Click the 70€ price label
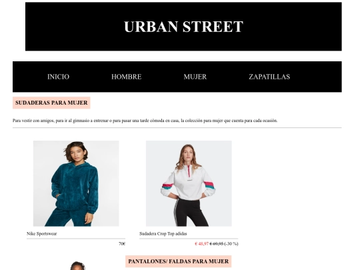 (x=122, y=244)
